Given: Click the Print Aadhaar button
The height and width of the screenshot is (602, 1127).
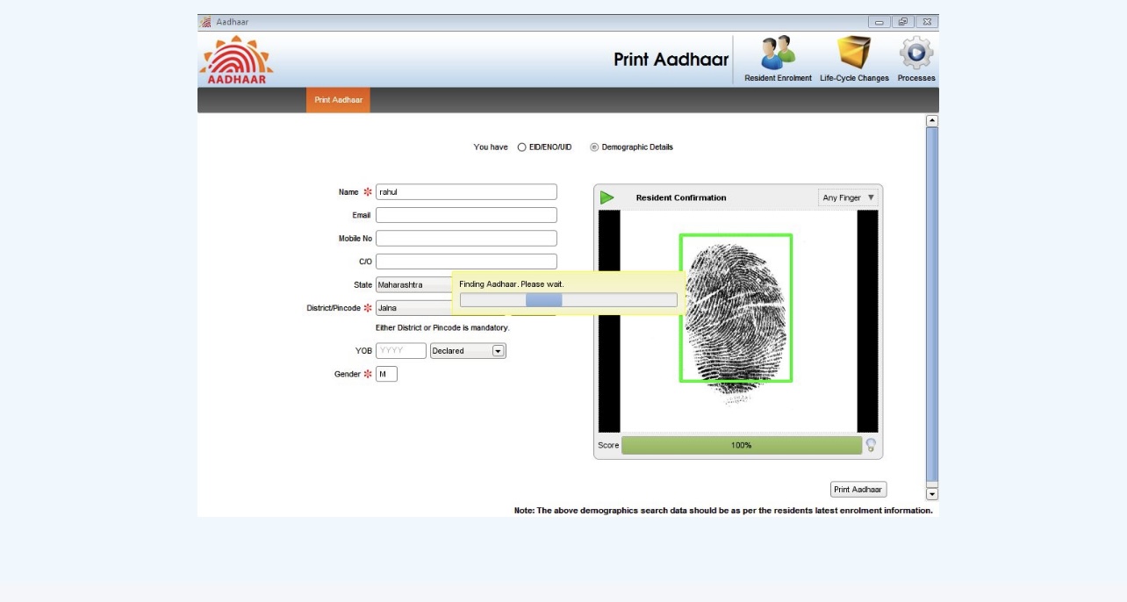Looking at the screenshot, I should pos(858,490).
